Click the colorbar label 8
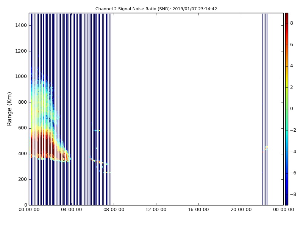This screenshot has width=303, height=227. tap(292, 23)
